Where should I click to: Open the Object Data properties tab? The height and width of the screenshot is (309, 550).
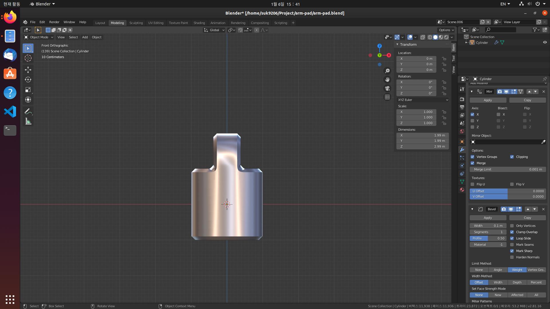coord(462,182)
